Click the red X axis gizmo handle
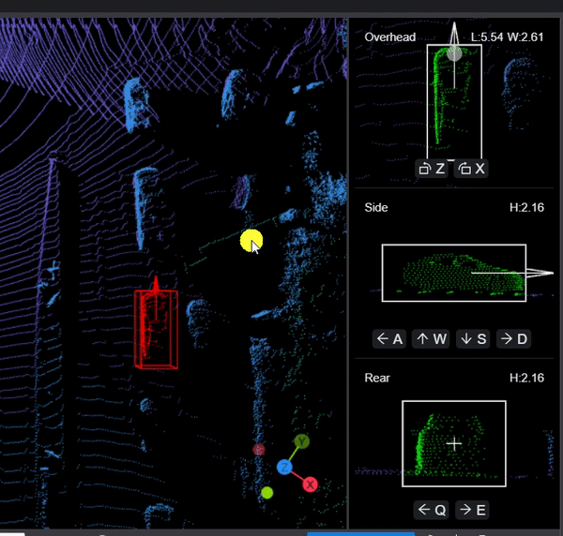Image resolution: width=563 pixels, height=536 pixels. [310, 484]
